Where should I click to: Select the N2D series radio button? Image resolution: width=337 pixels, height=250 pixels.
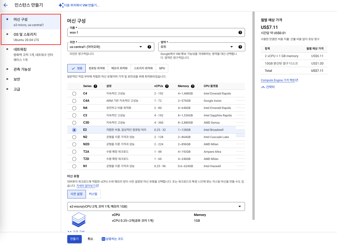point(74,144)
